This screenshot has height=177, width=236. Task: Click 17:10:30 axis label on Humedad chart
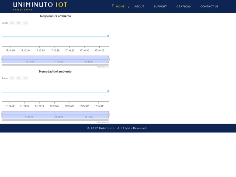coord(84,106)
